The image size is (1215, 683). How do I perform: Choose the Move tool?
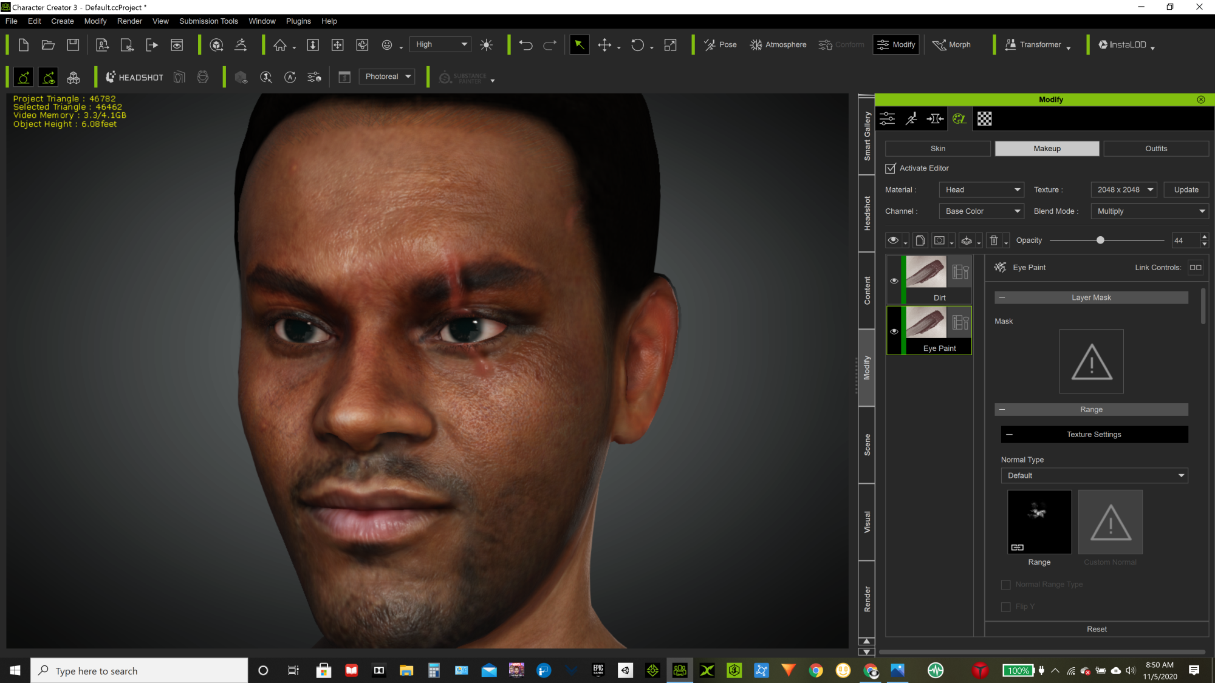(604, 45)
